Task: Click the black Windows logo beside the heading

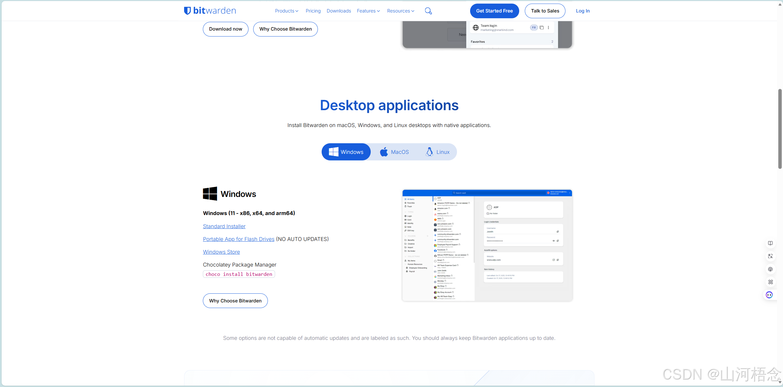Action: pos(210,194)
